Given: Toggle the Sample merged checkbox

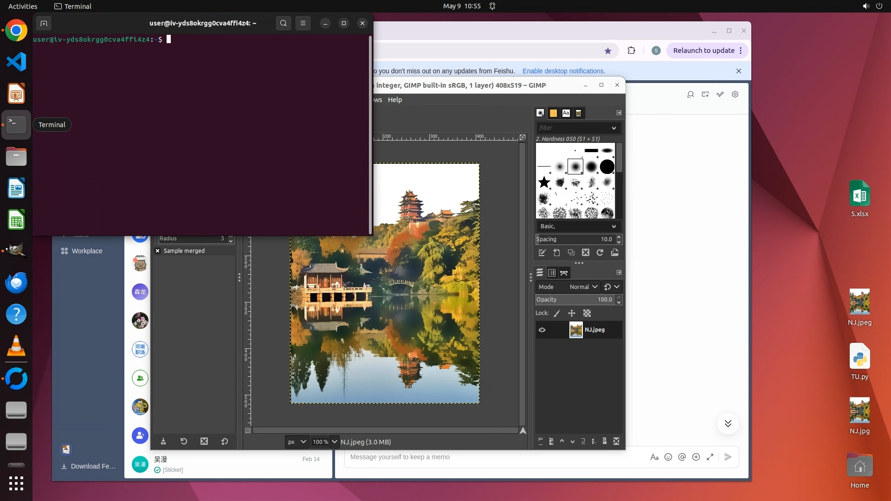Looking at the screenshot, I should (158, 251).
